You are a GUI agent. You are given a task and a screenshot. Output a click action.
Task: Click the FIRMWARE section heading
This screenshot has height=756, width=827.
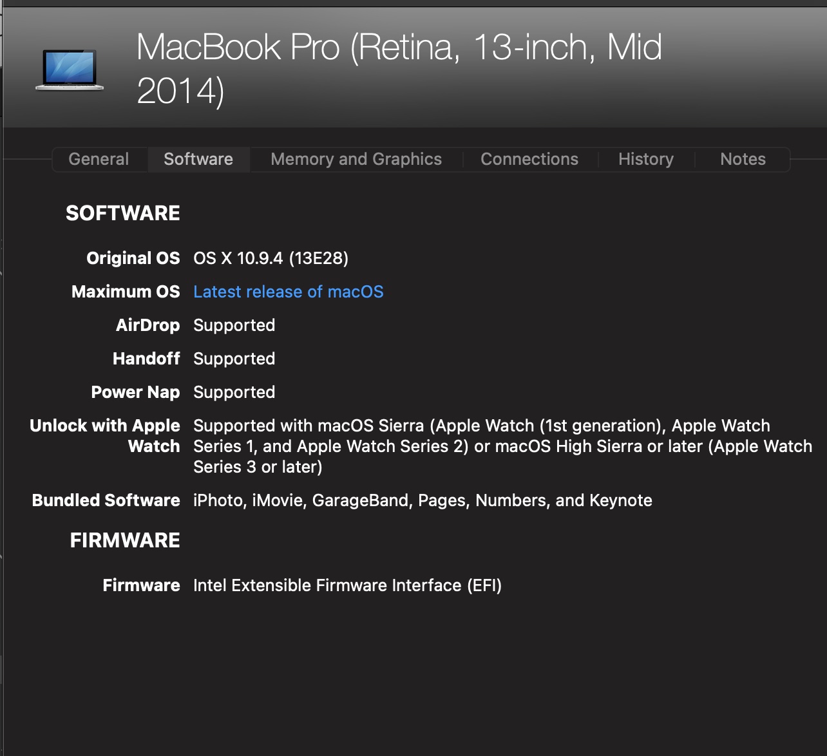pyautogui.click(x=125, y=540)
